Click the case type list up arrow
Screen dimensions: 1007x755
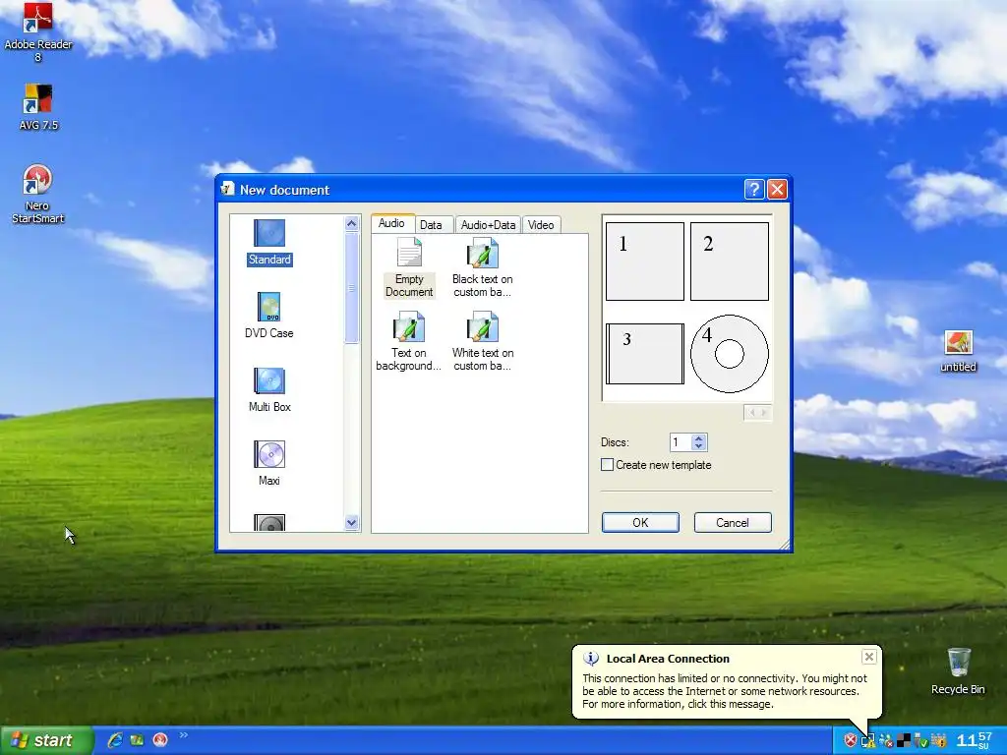tap(351, 223)
